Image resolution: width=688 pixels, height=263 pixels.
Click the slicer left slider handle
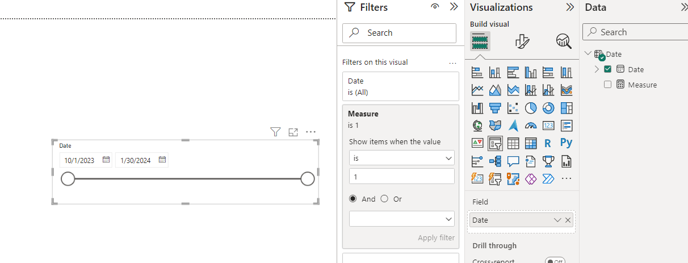coord(68,179)
